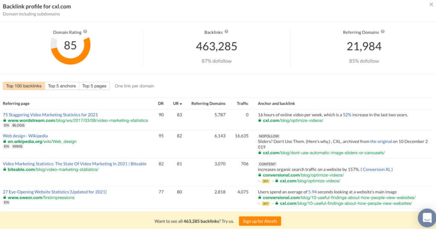Click the 5,787 referring domains value
This screenshot has width=436, height=229.
tap(220, 114)
